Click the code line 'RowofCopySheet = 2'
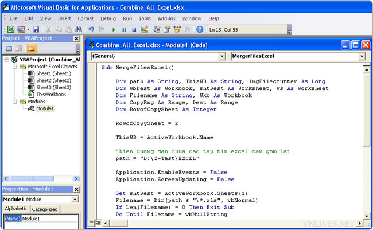 pos(147,123)
